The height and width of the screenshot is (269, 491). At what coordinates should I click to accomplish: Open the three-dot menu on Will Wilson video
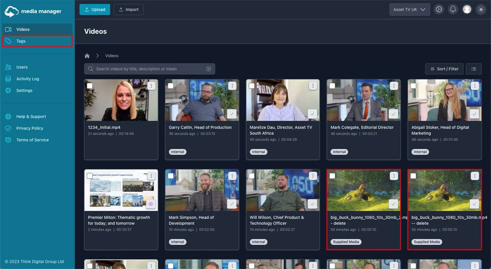(313, 176)
